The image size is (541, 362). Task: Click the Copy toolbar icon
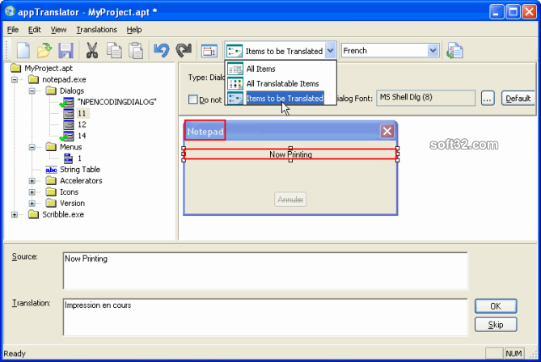(114, 51)
